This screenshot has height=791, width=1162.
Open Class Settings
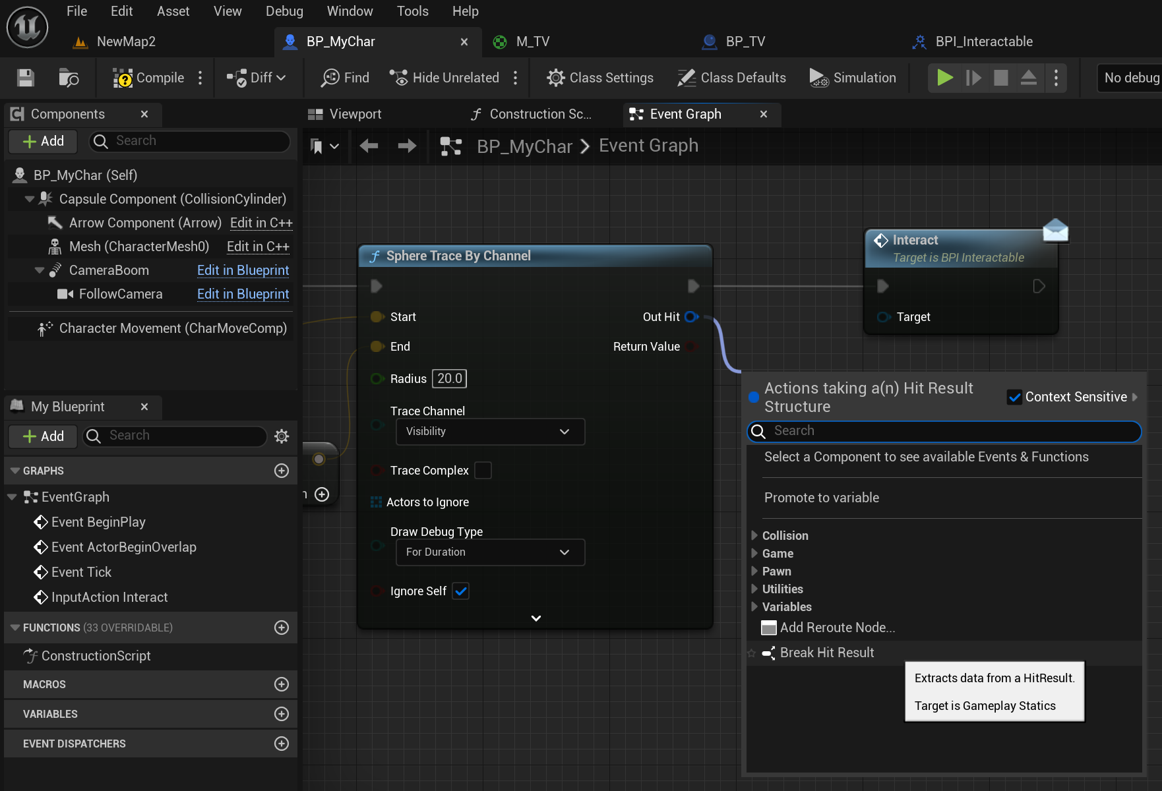(600, 78)
